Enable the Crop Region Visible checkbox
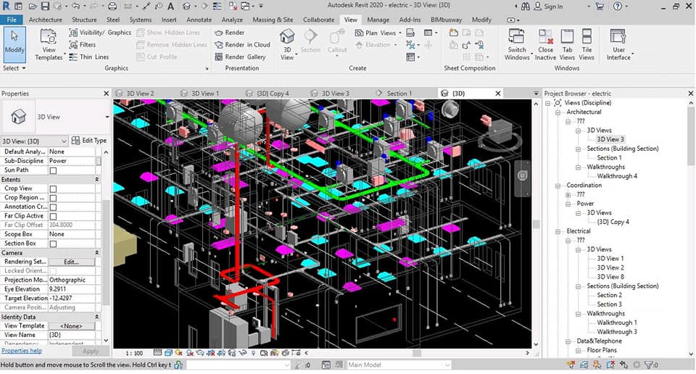This screenshot has width=696, height=374. click(x=53, y=198)
